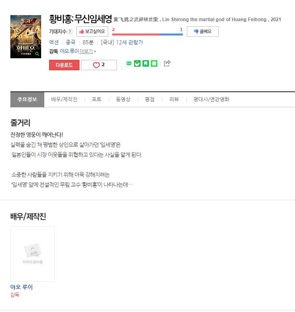
Task: Click magnifier icon on movie poster
Action: pos(37,54)
